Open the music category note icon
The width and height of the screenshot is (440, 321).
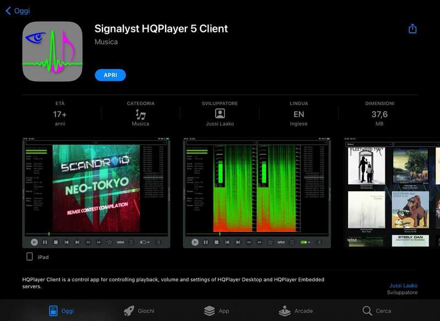coord(141,114)
